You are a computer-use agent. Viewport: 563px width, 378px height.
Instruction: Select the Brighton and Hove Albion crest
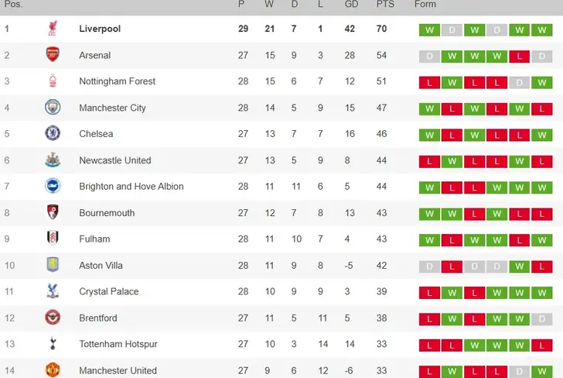tap(53, 187)
